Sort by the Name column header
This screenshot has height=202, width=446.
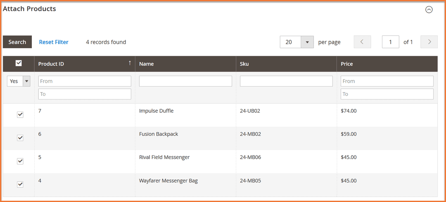point(147,64)
